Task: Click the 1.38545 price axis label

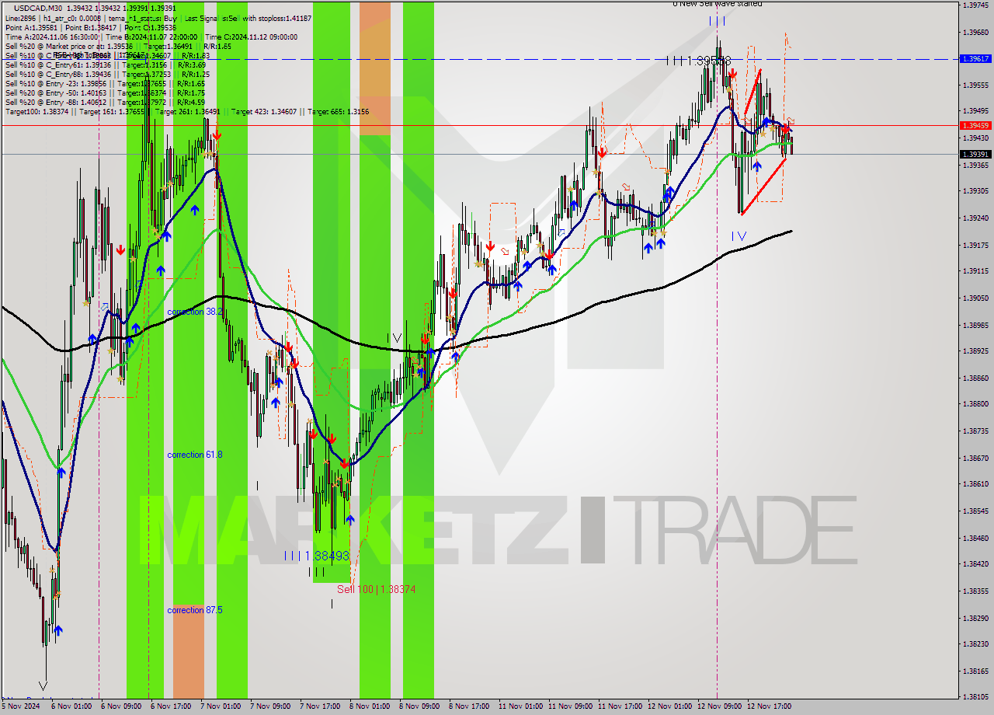Action: (x=975, y=511)
